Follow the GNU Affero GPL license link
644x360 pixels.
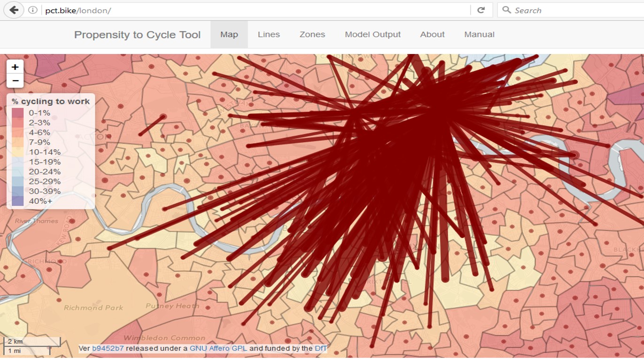click(x=217, y=348)
